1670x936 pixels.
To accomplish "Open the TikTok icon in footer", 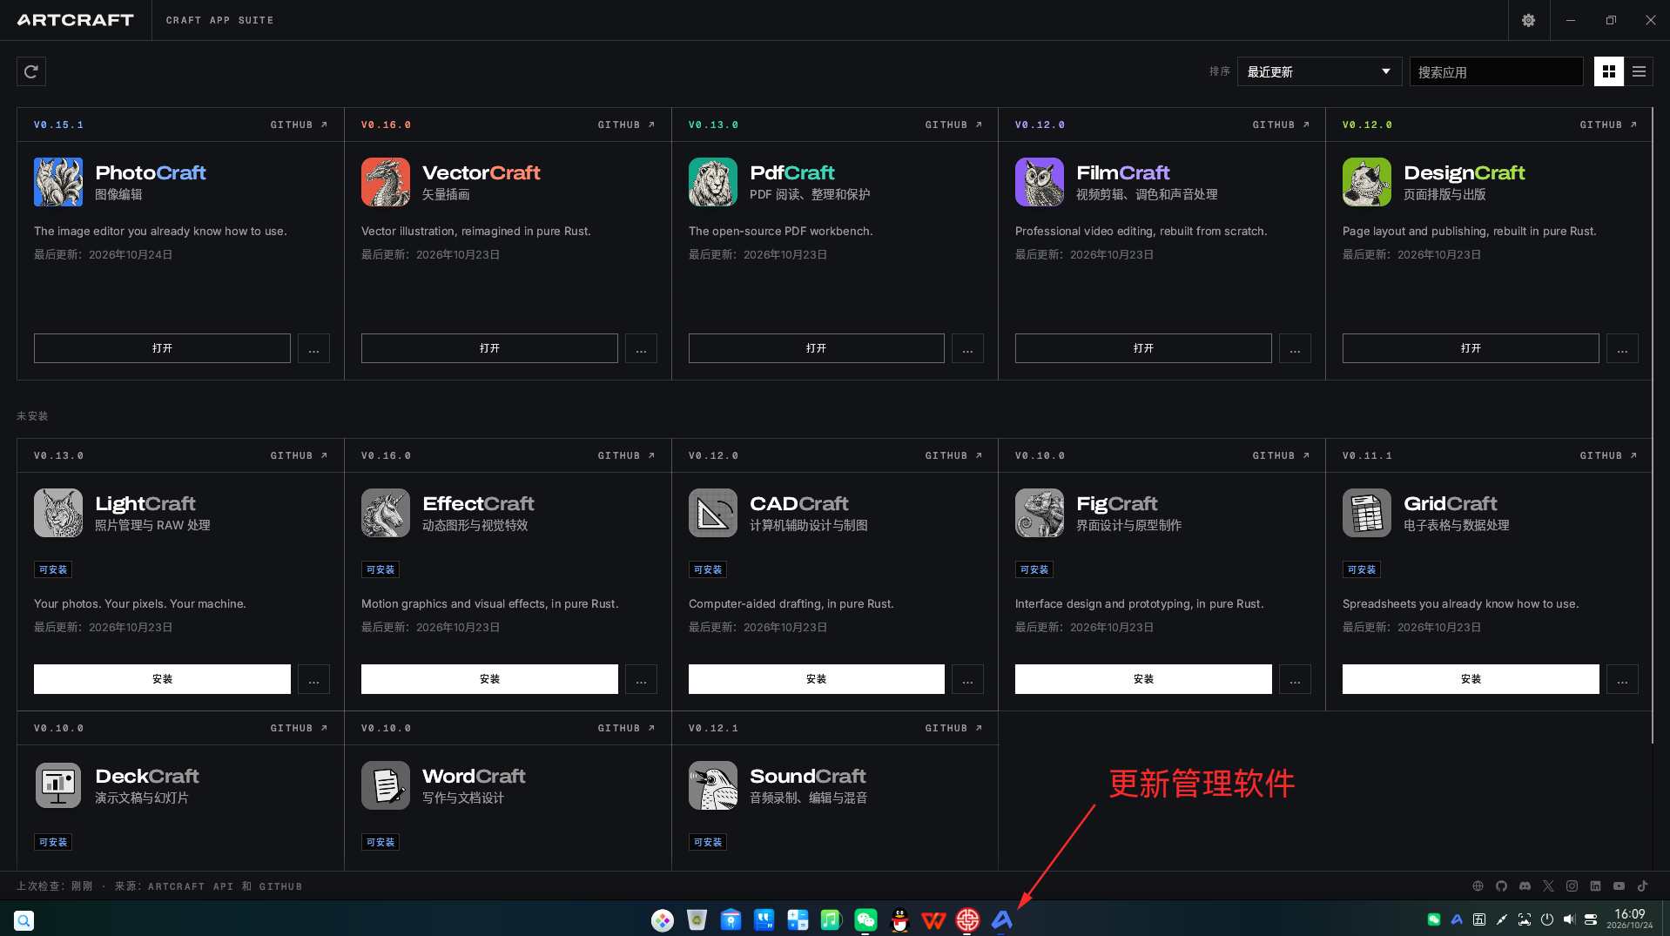I will point(1642,886).
